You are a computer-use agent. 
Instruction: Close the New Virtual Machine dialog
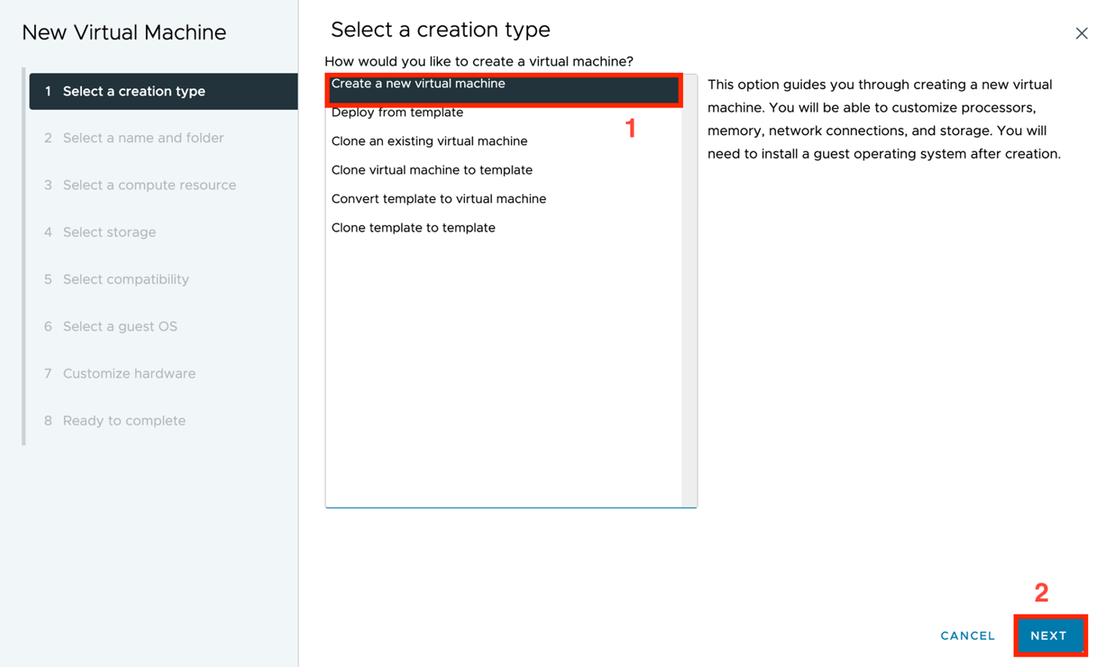(1081, 34)
